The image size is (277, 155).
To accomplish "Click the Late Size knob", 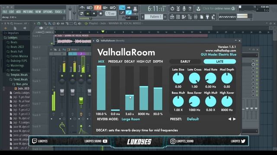I will point(178,78).
